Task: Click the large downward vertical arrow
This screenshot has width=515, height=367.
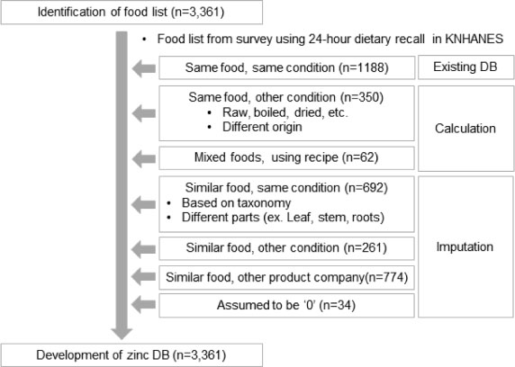Action: (x=122, y=185)
